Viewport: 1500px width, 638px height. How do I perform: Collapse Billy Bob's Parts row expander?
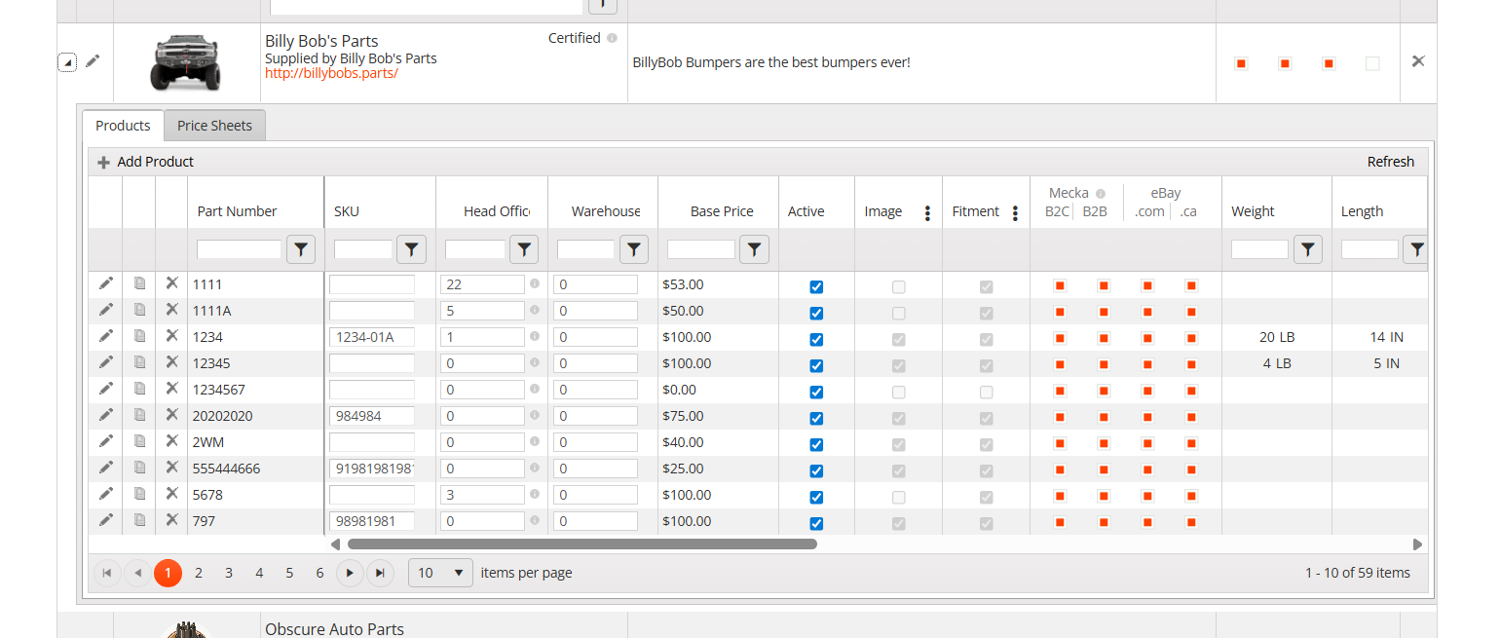coord(66,62)
